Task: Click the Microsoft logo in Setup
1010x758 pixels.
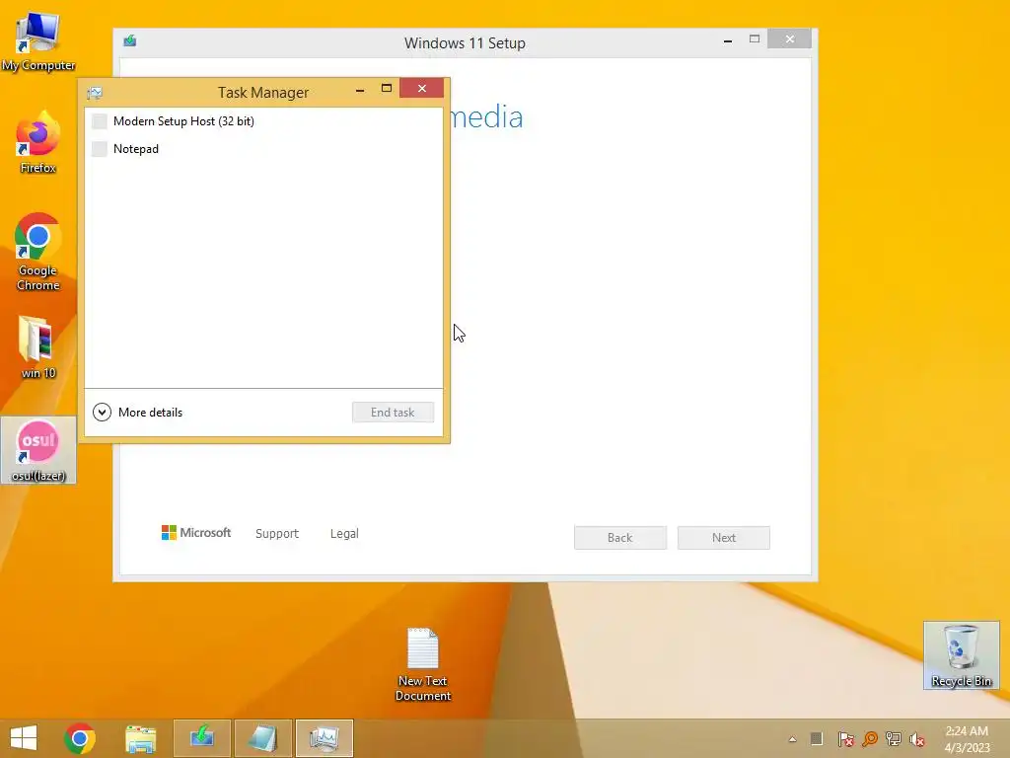Action: 196,533
